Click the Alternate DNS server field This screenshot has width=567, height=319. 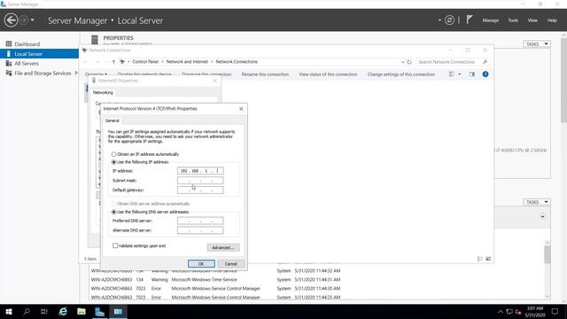tap(200, 230)
